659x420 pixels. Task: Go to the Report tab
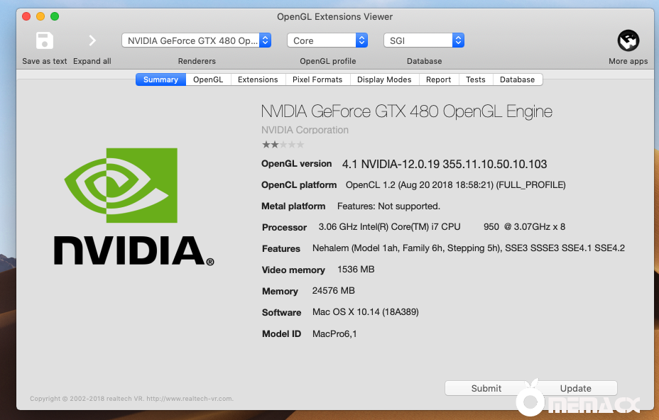pyautogui.click(x=438, y=79)
